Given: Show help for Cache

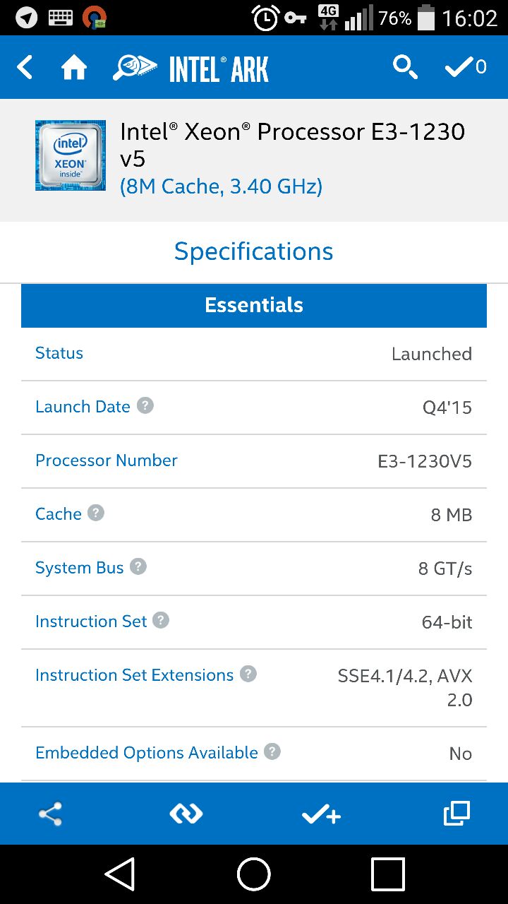Looking at the screenshot, I should (x=96, y=513).
